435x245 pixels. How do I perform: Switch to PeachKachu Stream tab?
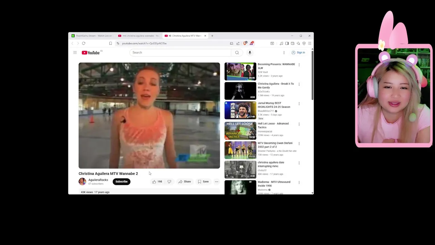(92, 36)
